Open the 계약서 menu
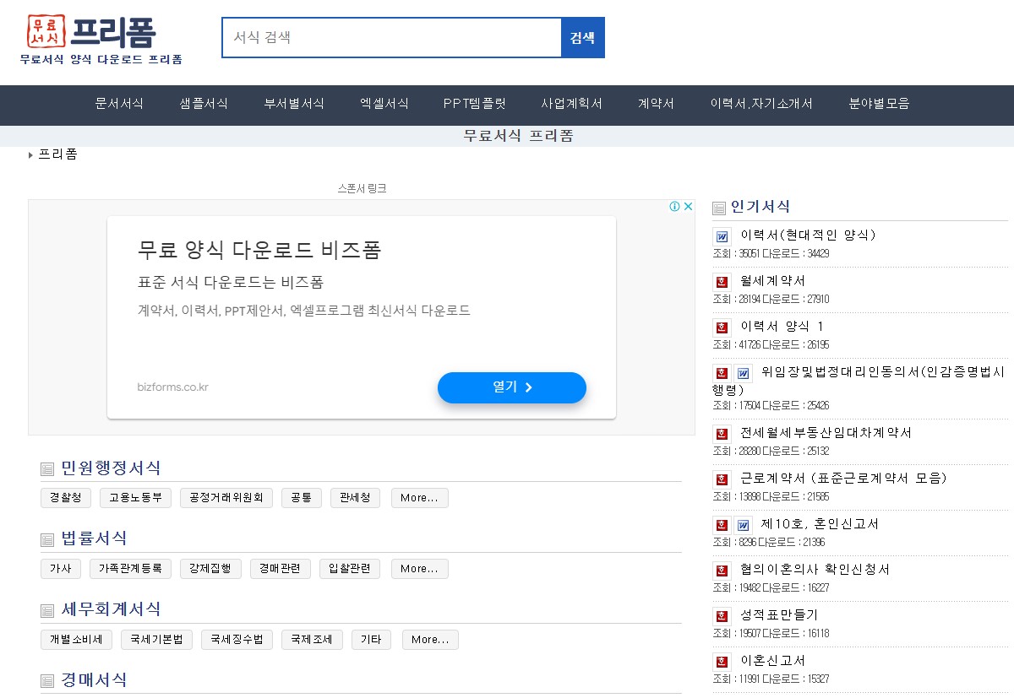 click(657, 105)
